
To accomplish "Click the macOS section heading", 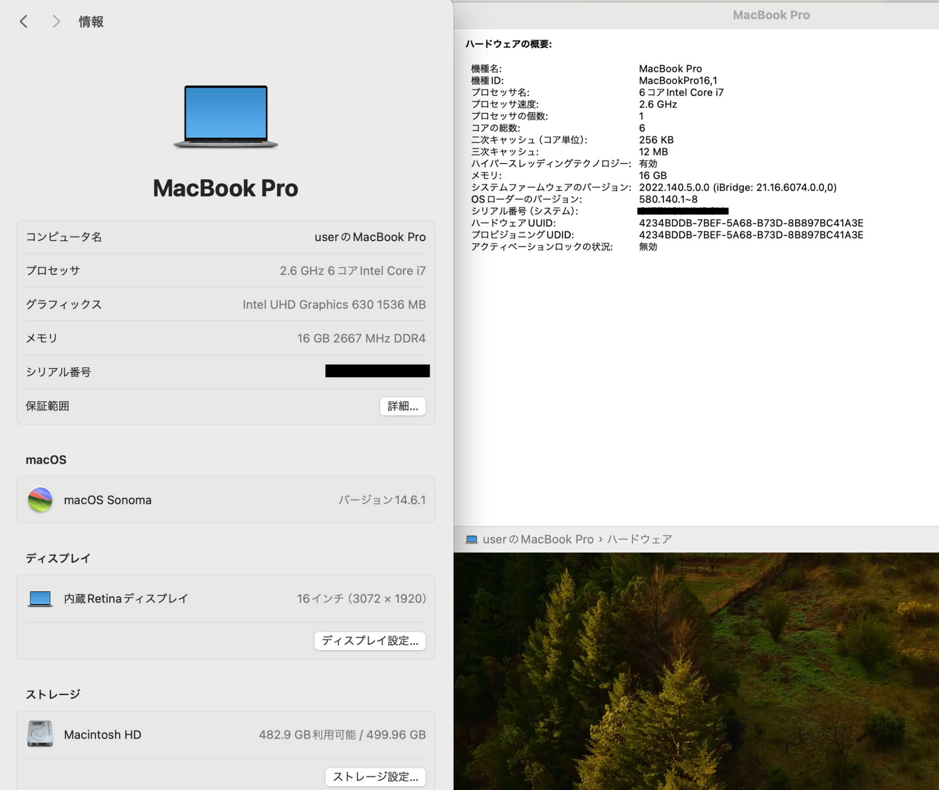I will pyautogui.click(x=46, y=460).
